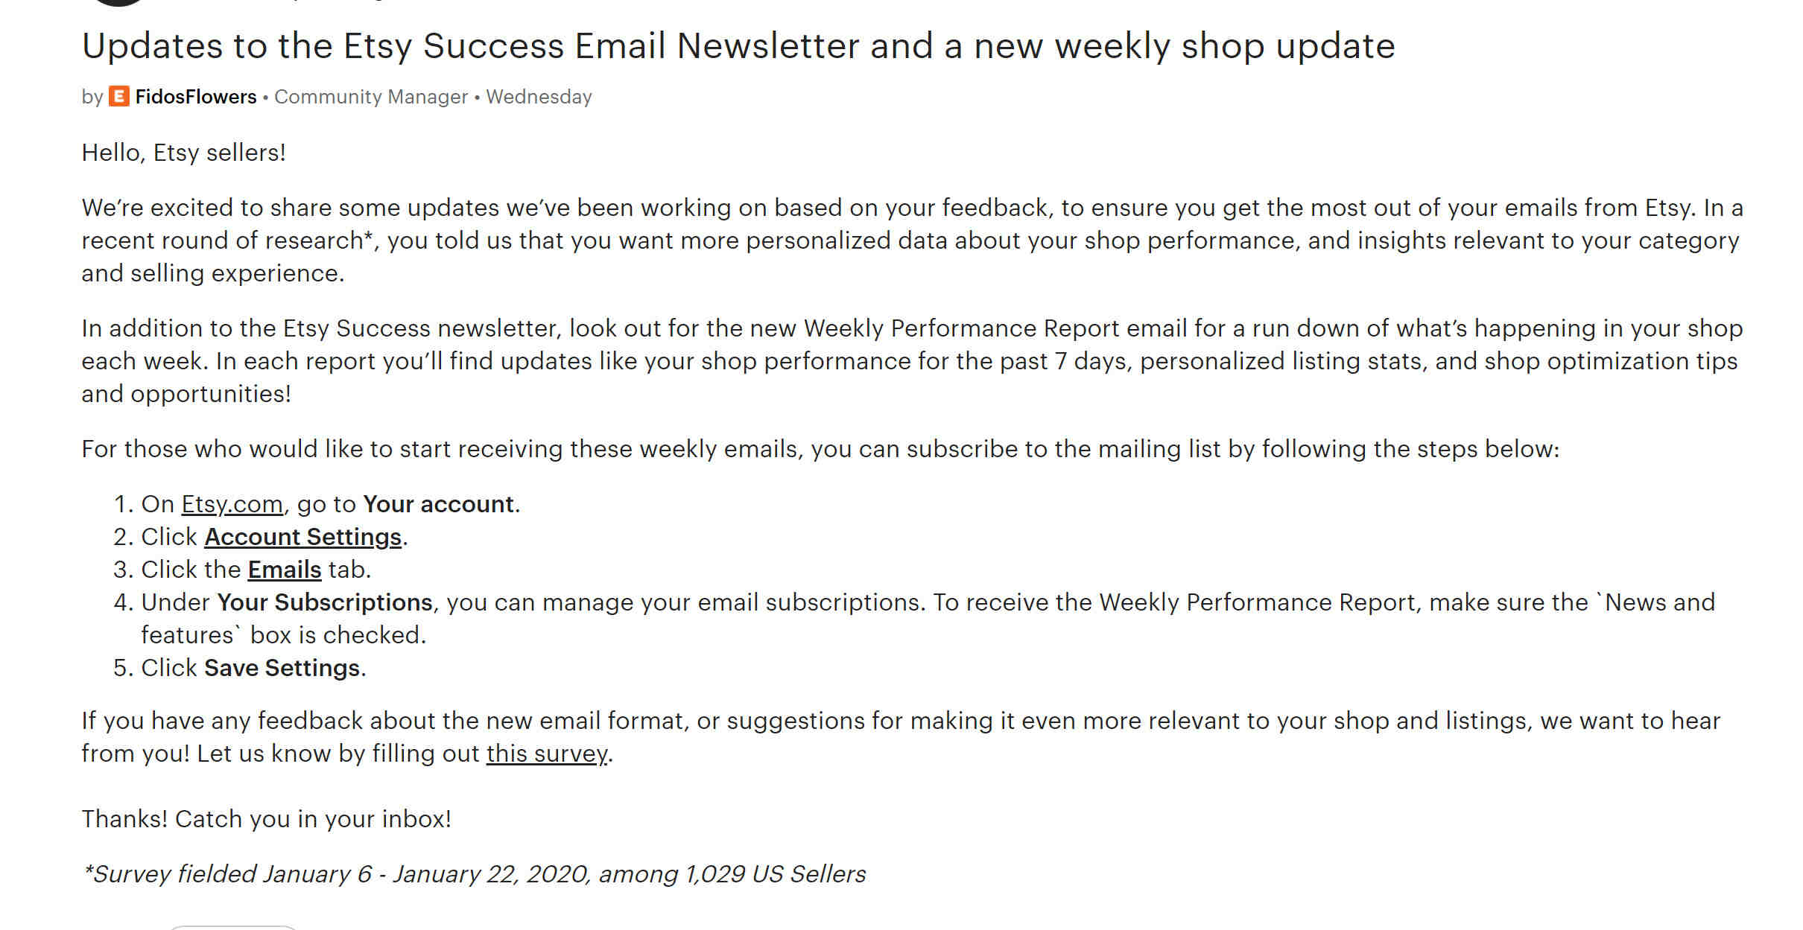Click the Thanks! Catch you in your inbox line

267,819
